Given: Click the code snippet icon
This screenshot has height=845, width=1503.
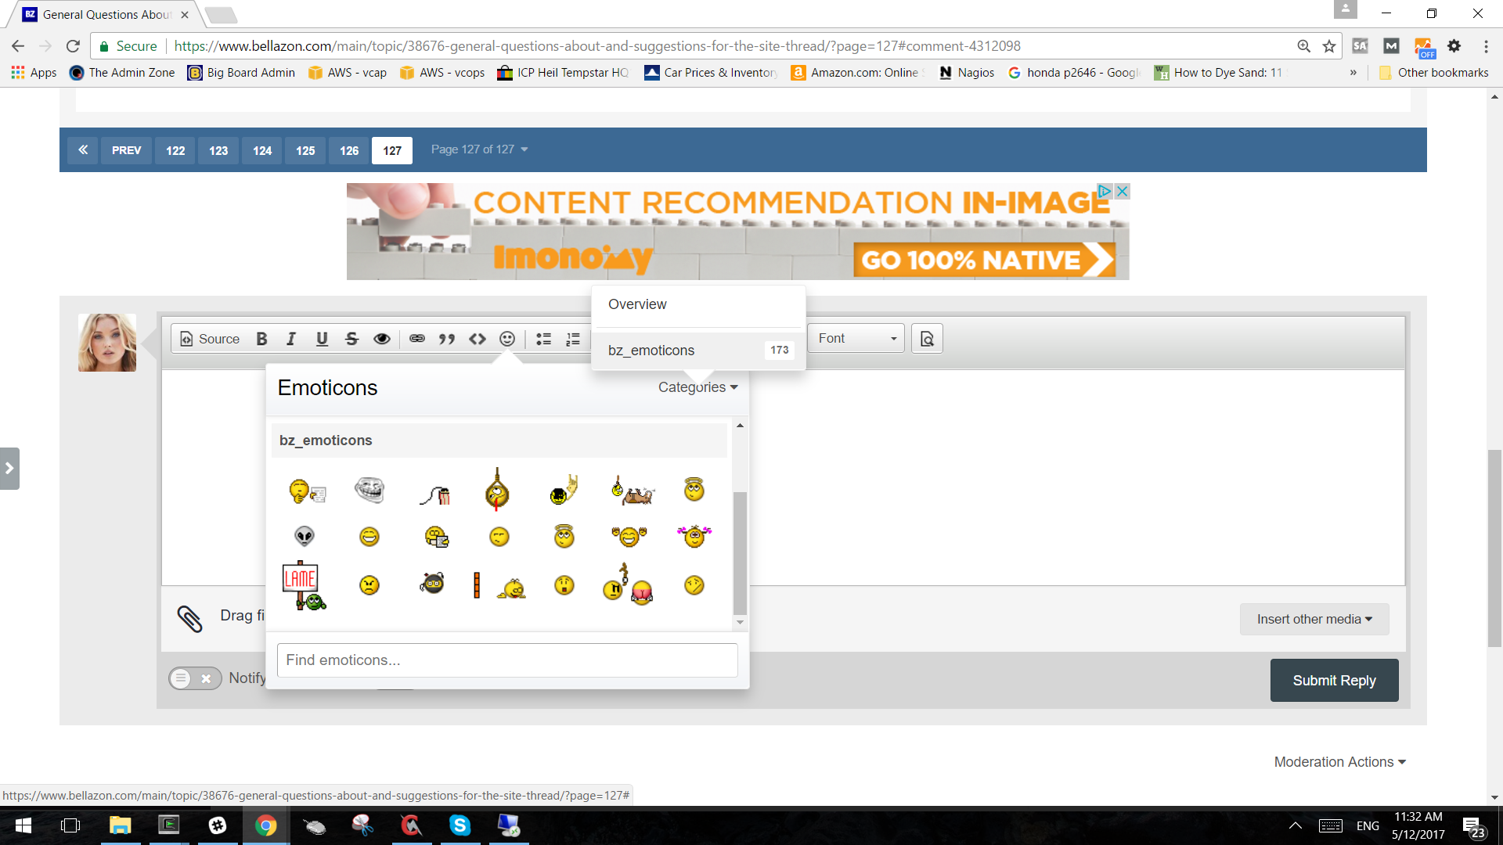Looking at the screenshot, I should coord(477,339).
